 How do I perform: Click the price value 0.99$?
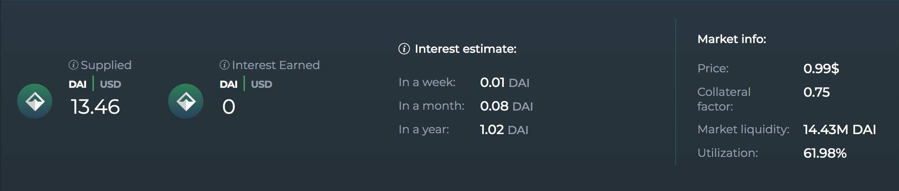(x=821, y=68)
